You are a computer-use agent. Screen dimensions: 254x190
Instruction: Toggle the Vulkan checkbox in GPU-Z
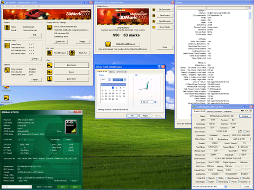[x=207, y=182]
